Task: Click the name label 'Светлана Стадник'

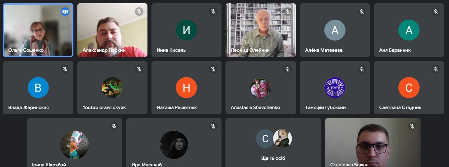Action: pyautogui.click(x=400, y=108)
